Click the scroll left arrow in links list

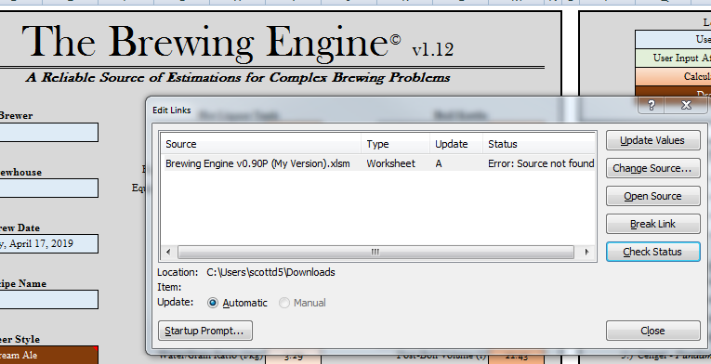[168, 252]
